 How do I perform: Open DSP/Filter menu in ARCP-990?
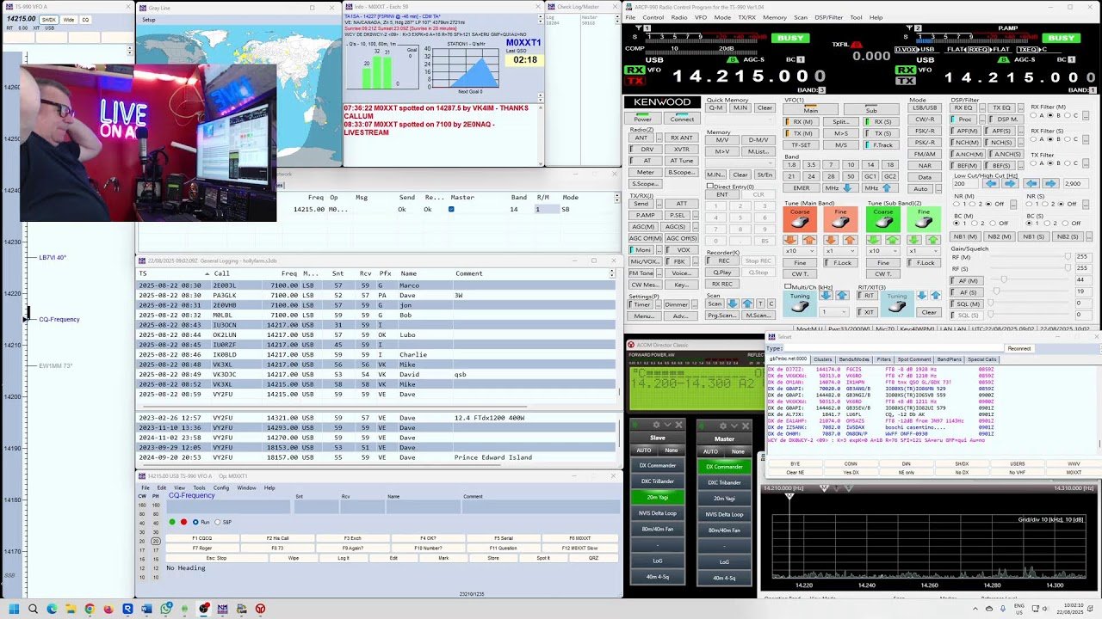click(x=830, y=17)
